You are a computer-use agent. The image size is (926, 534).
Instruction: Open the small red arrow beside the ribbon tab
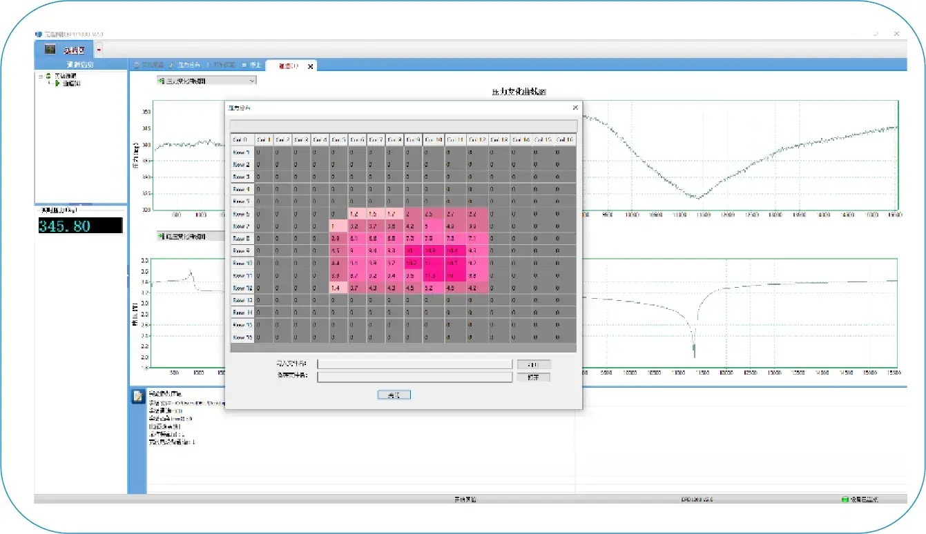click(x=99, y=50)
